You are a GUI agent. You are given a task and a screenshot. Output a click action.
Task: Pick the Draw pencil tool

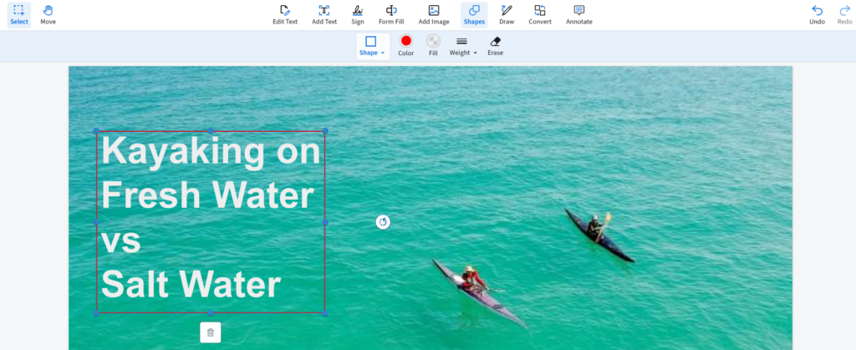click(x=507, y=14)
